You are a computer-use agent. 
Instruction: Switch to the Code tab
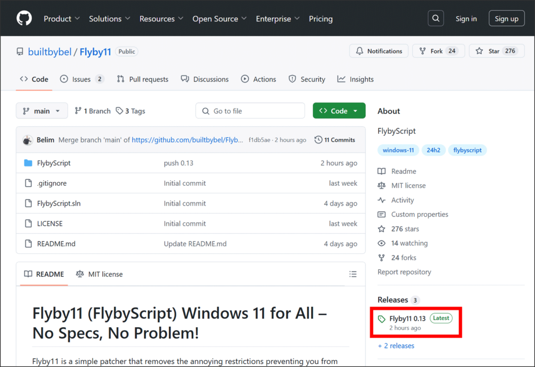click(34, 79)
